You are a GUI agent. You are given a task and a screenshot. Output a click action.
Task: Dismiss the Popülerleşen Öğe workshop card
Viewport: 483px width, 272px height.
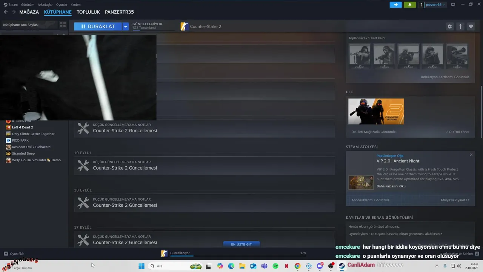click(471, 155)
